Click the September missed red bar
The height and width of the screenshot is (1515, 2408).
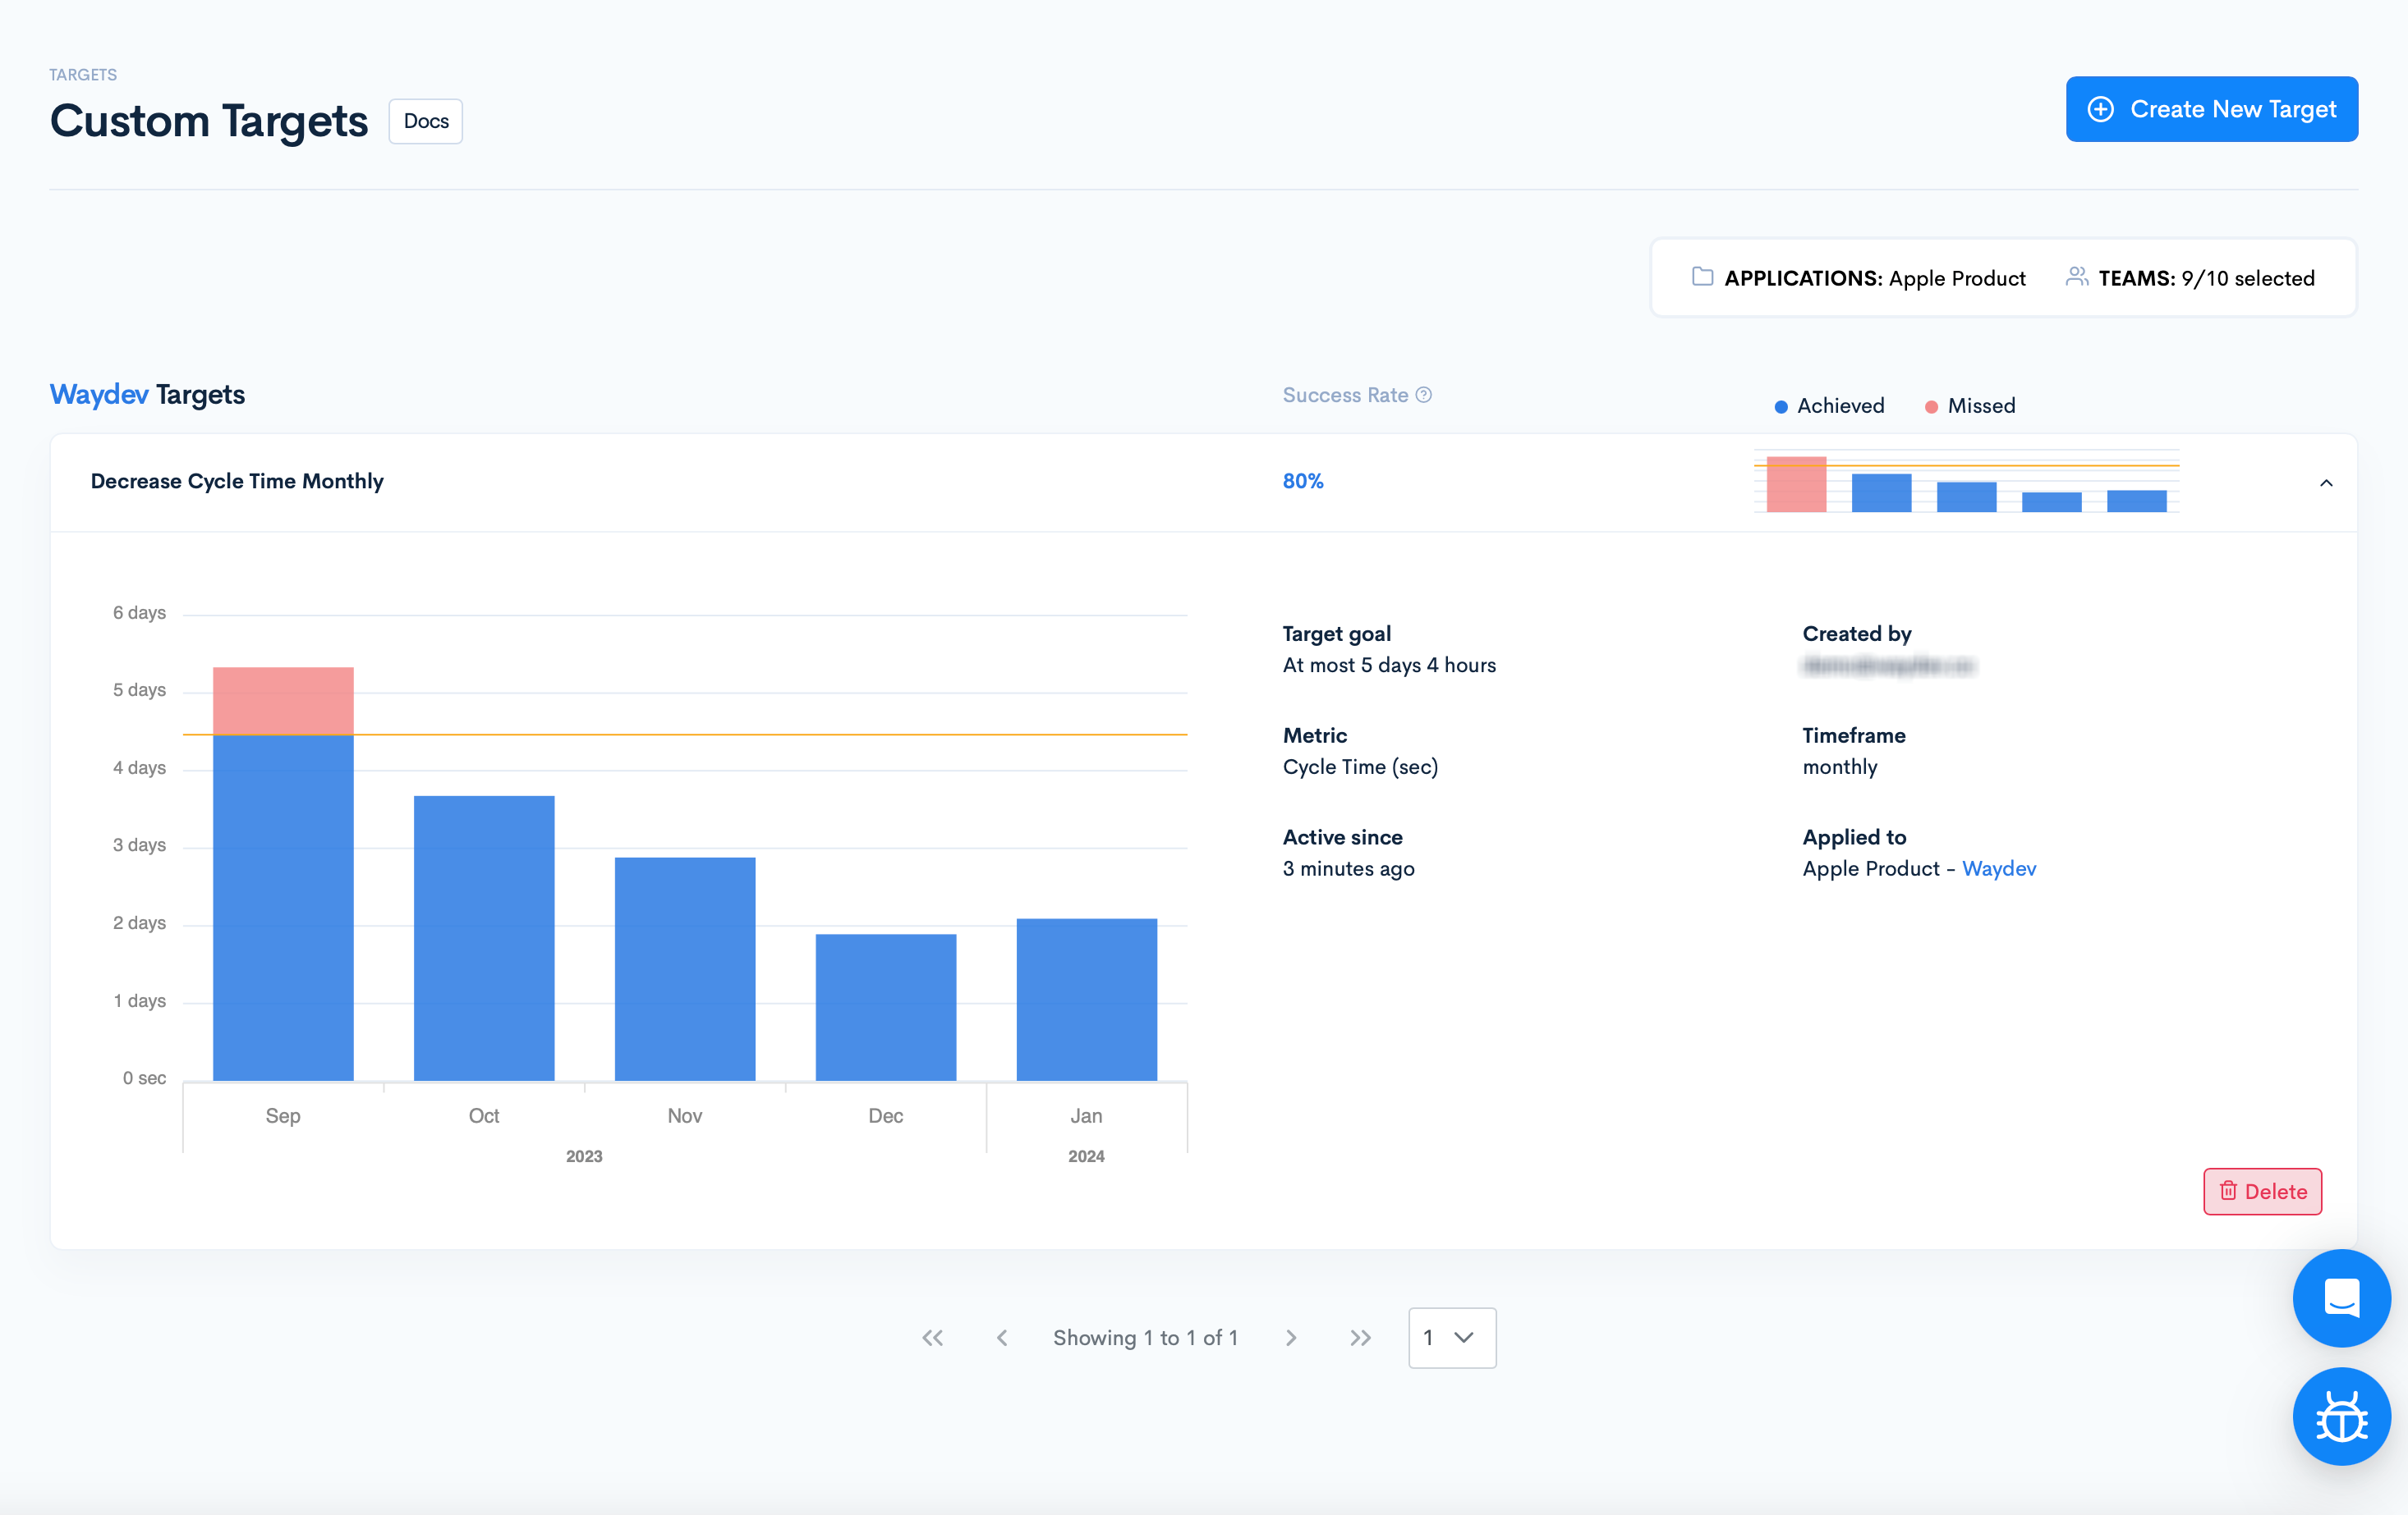(x=283, y=701)
